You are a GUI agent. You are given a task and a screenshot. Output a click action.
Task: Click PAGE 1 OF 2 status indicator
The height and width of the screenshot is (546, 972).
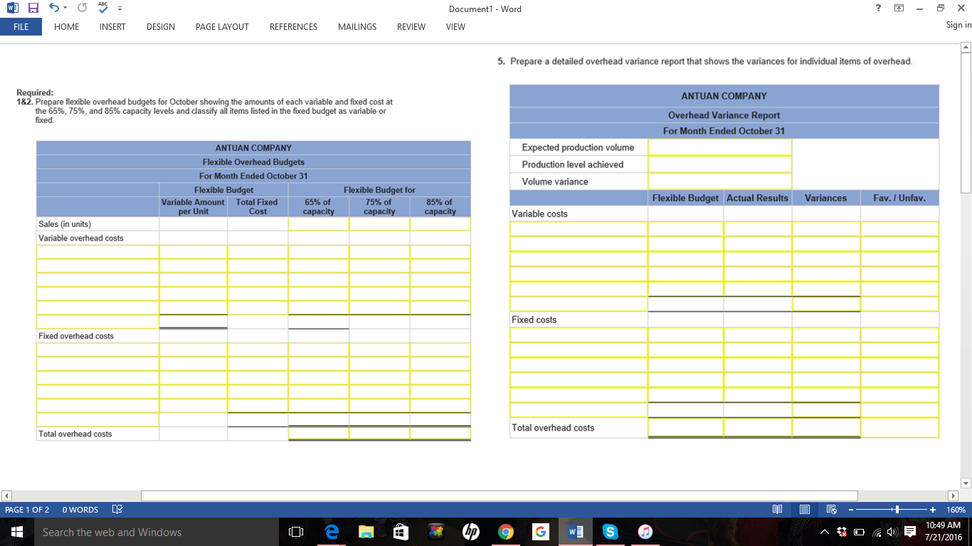point(27,510)
